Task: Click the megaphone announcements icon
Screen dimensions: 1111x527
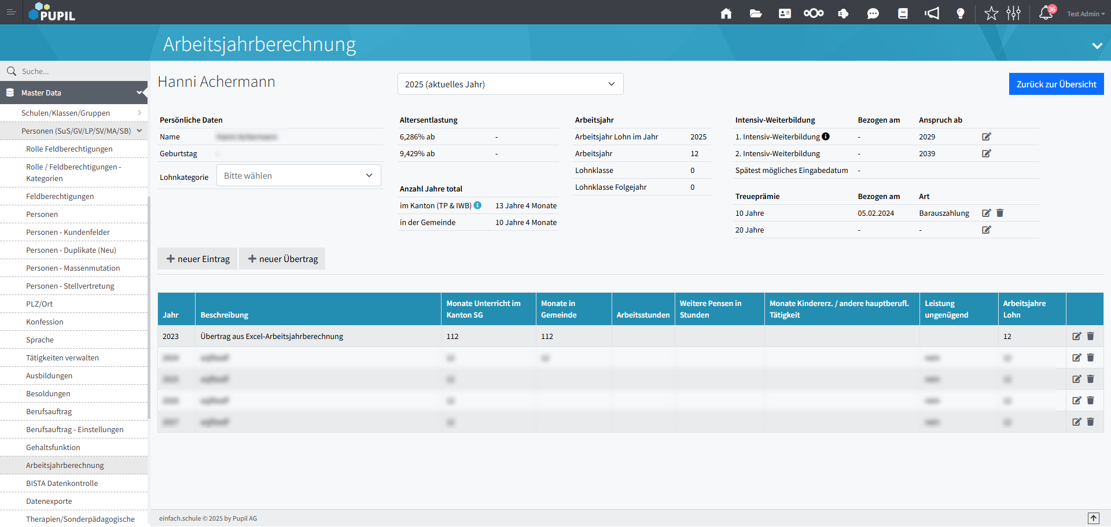Action: coord(932,13)
